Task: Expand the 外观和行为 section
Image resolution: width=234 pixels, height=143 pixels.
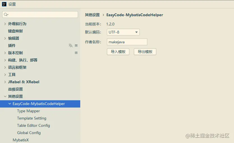Action: pyautogui.click(x=5, y=24)
